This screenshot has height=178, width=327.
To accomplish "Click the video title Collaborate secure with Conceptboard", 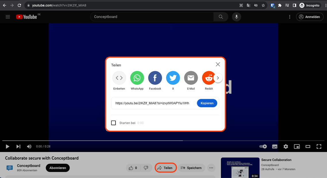I will point(42,158).
